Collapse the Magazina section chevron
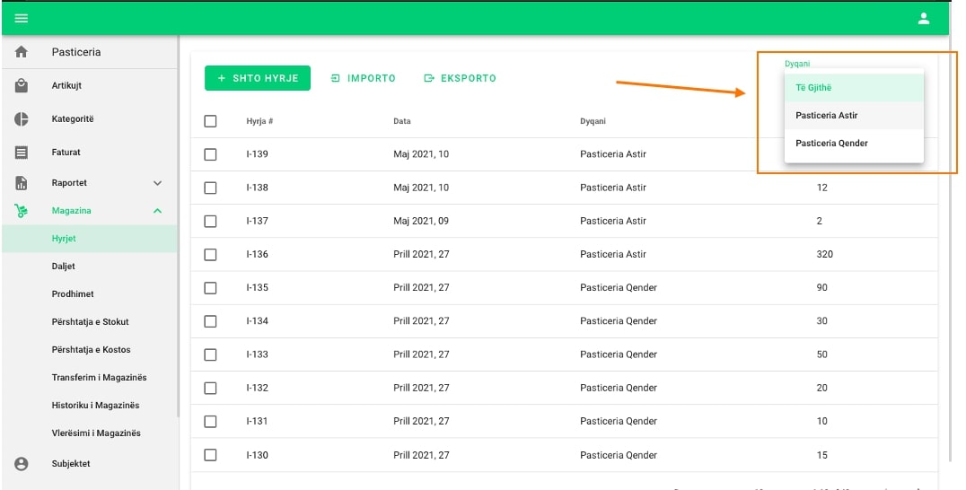The height and width of the screenshot is (490, 966). 158,211
